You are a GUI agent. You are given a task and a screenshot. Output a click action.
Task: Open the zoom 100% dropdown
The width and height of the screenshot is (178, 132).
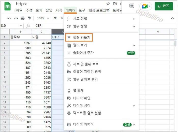pos(48,18)
